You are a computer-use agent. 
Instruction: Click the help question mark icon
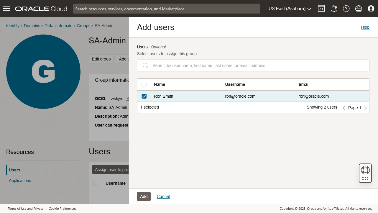point(346,8)
